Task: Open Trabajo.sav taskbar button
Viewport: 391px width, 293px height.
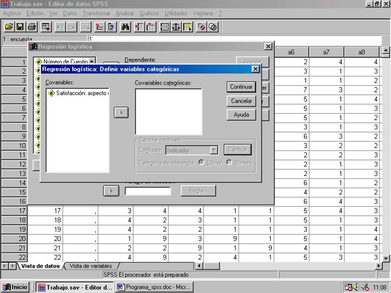Action: pos(75,287)
